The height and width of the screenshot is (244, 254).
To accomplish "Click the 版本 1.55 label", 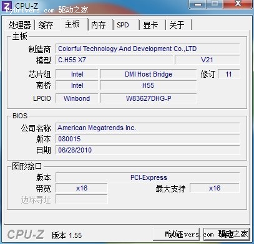I will click(67, 235).
